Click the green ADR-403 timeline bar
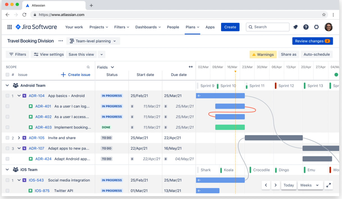This screenshot has height=199, width=342. pos(230,127)
